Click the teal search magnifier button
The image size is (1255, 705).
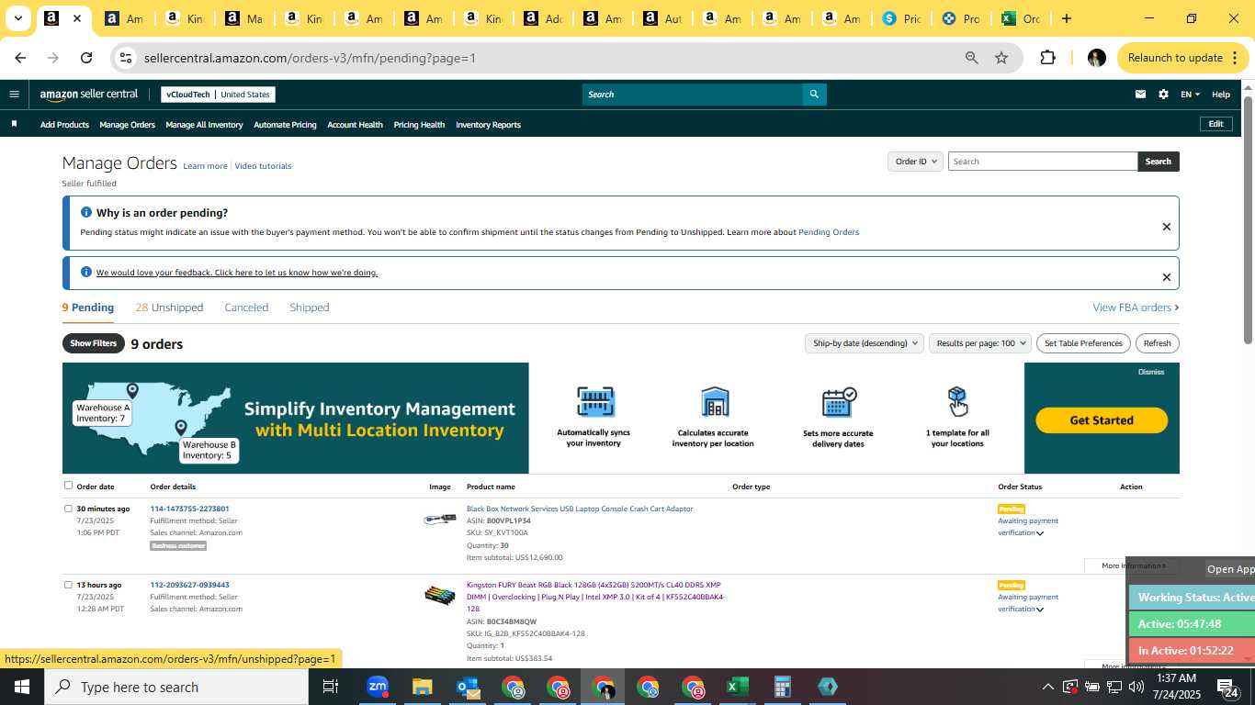814,95
